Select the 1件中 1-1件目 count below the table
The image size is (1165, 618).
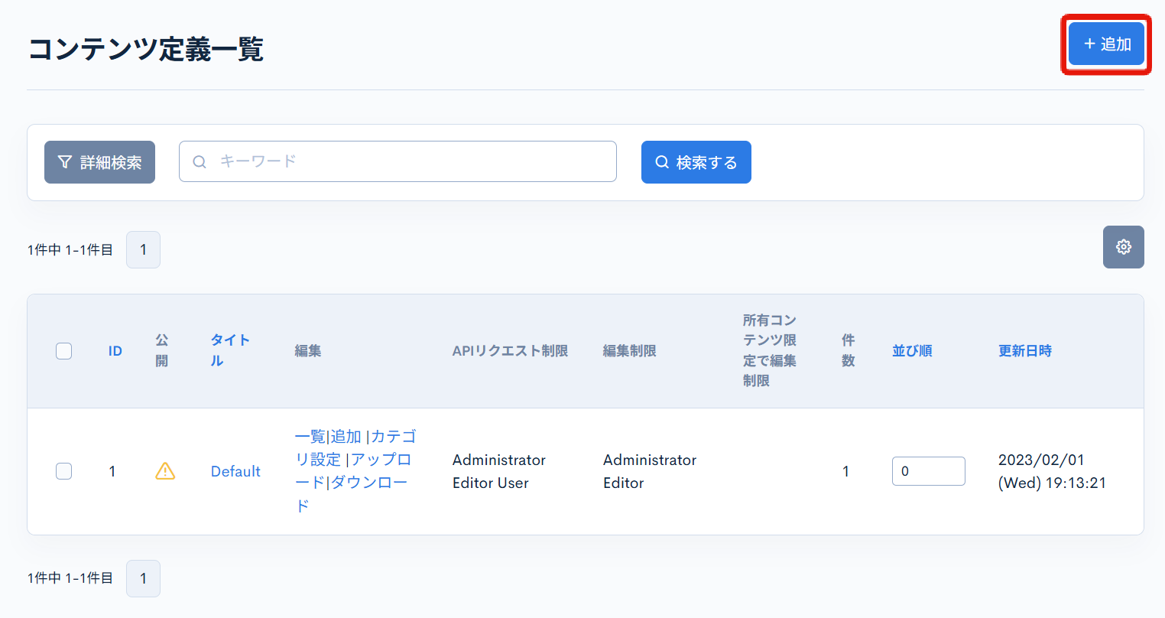70,578
